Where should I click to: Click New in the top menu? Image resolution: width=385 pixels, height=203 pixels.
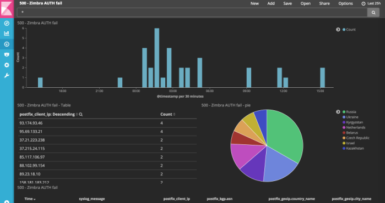[x=254, y=4]
